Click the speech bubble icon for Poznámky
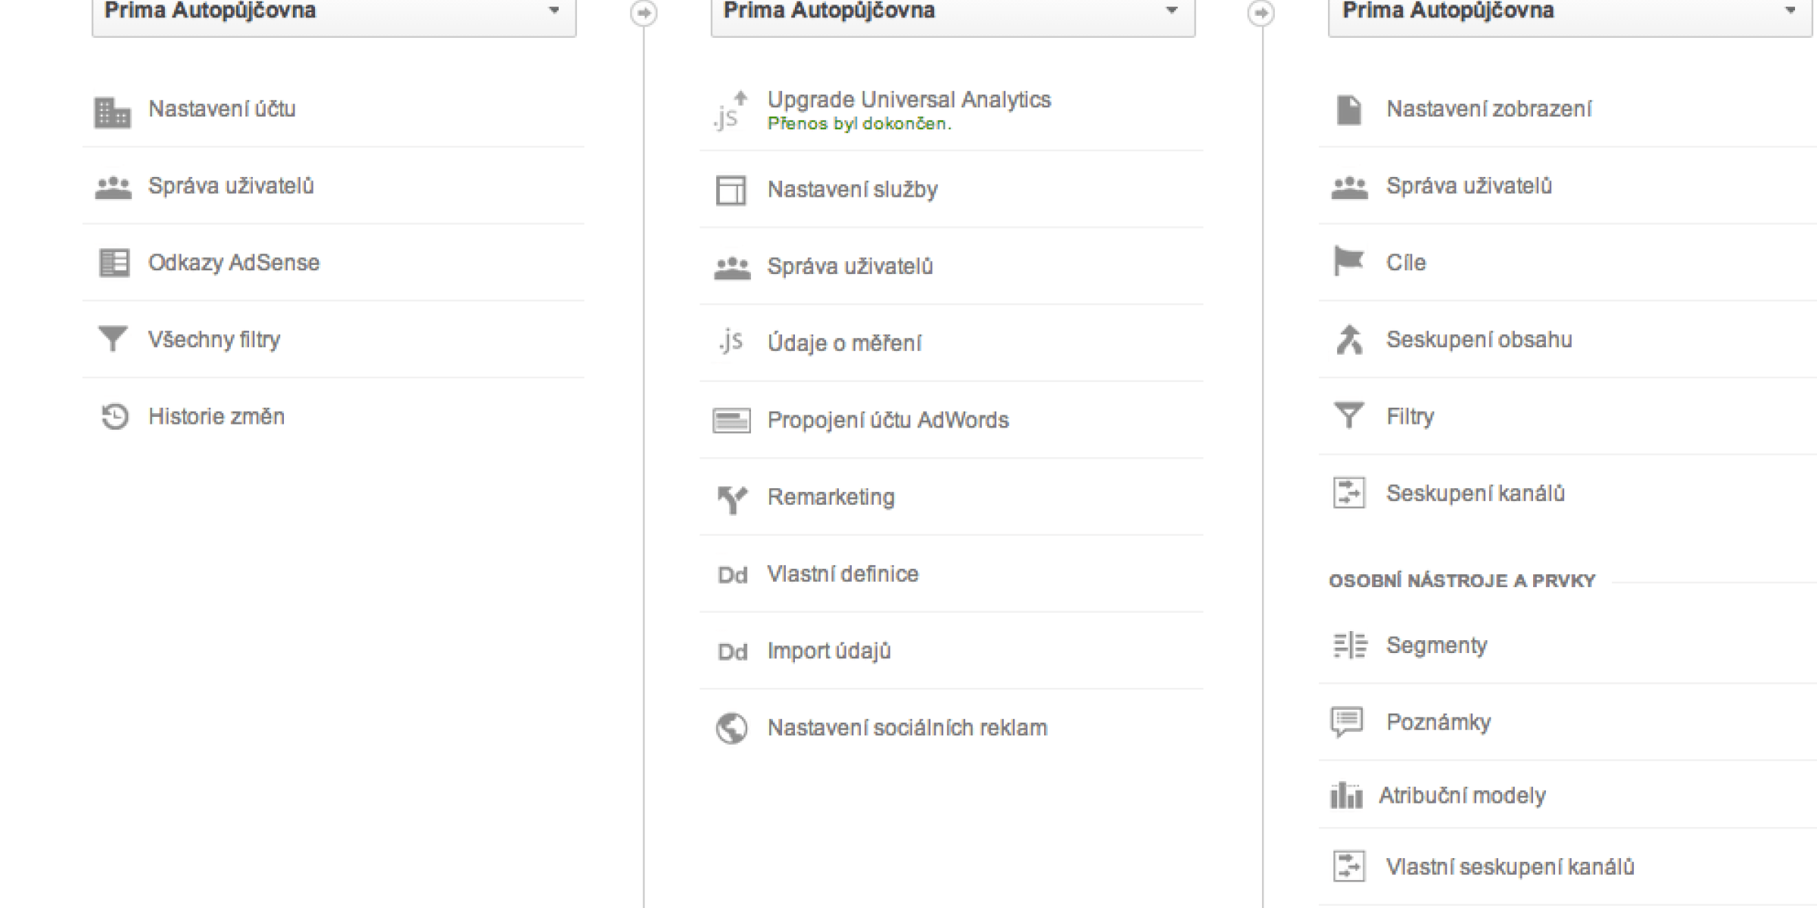1817x908 pixels. (x=1347, y=722)
